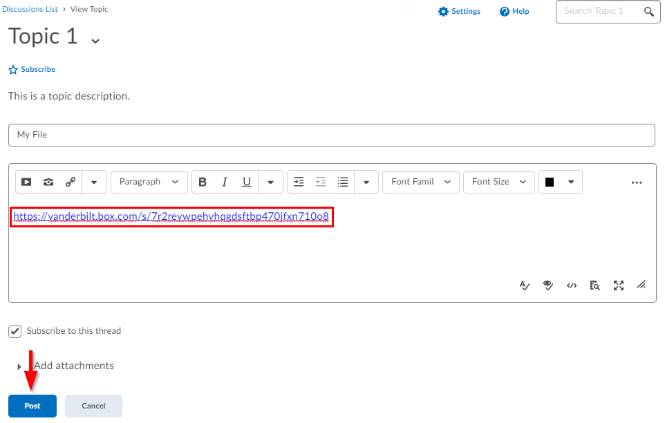Switch editor to fullscreen mode

pyautogui.click(x=619, y=285)
